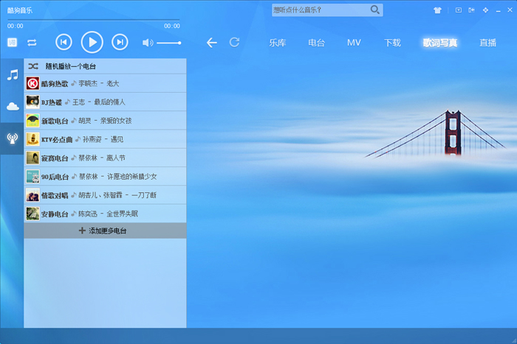Play the 酷狗热歌 station
The height and width of the screenshot is (344, 517).
click(105, 83)
